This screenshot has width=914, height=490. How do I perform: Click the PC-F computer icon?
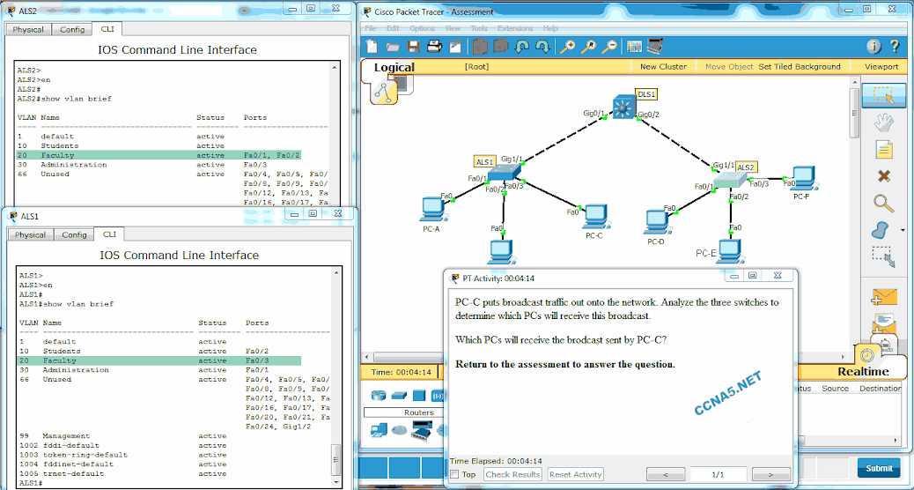[x=802, y=179]
